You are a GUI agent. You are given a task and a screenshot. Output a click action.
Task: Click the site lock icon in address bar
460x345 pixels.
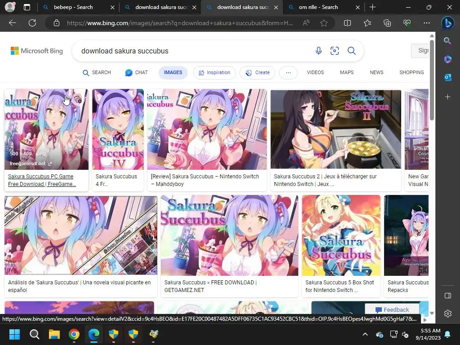[57, 23]
